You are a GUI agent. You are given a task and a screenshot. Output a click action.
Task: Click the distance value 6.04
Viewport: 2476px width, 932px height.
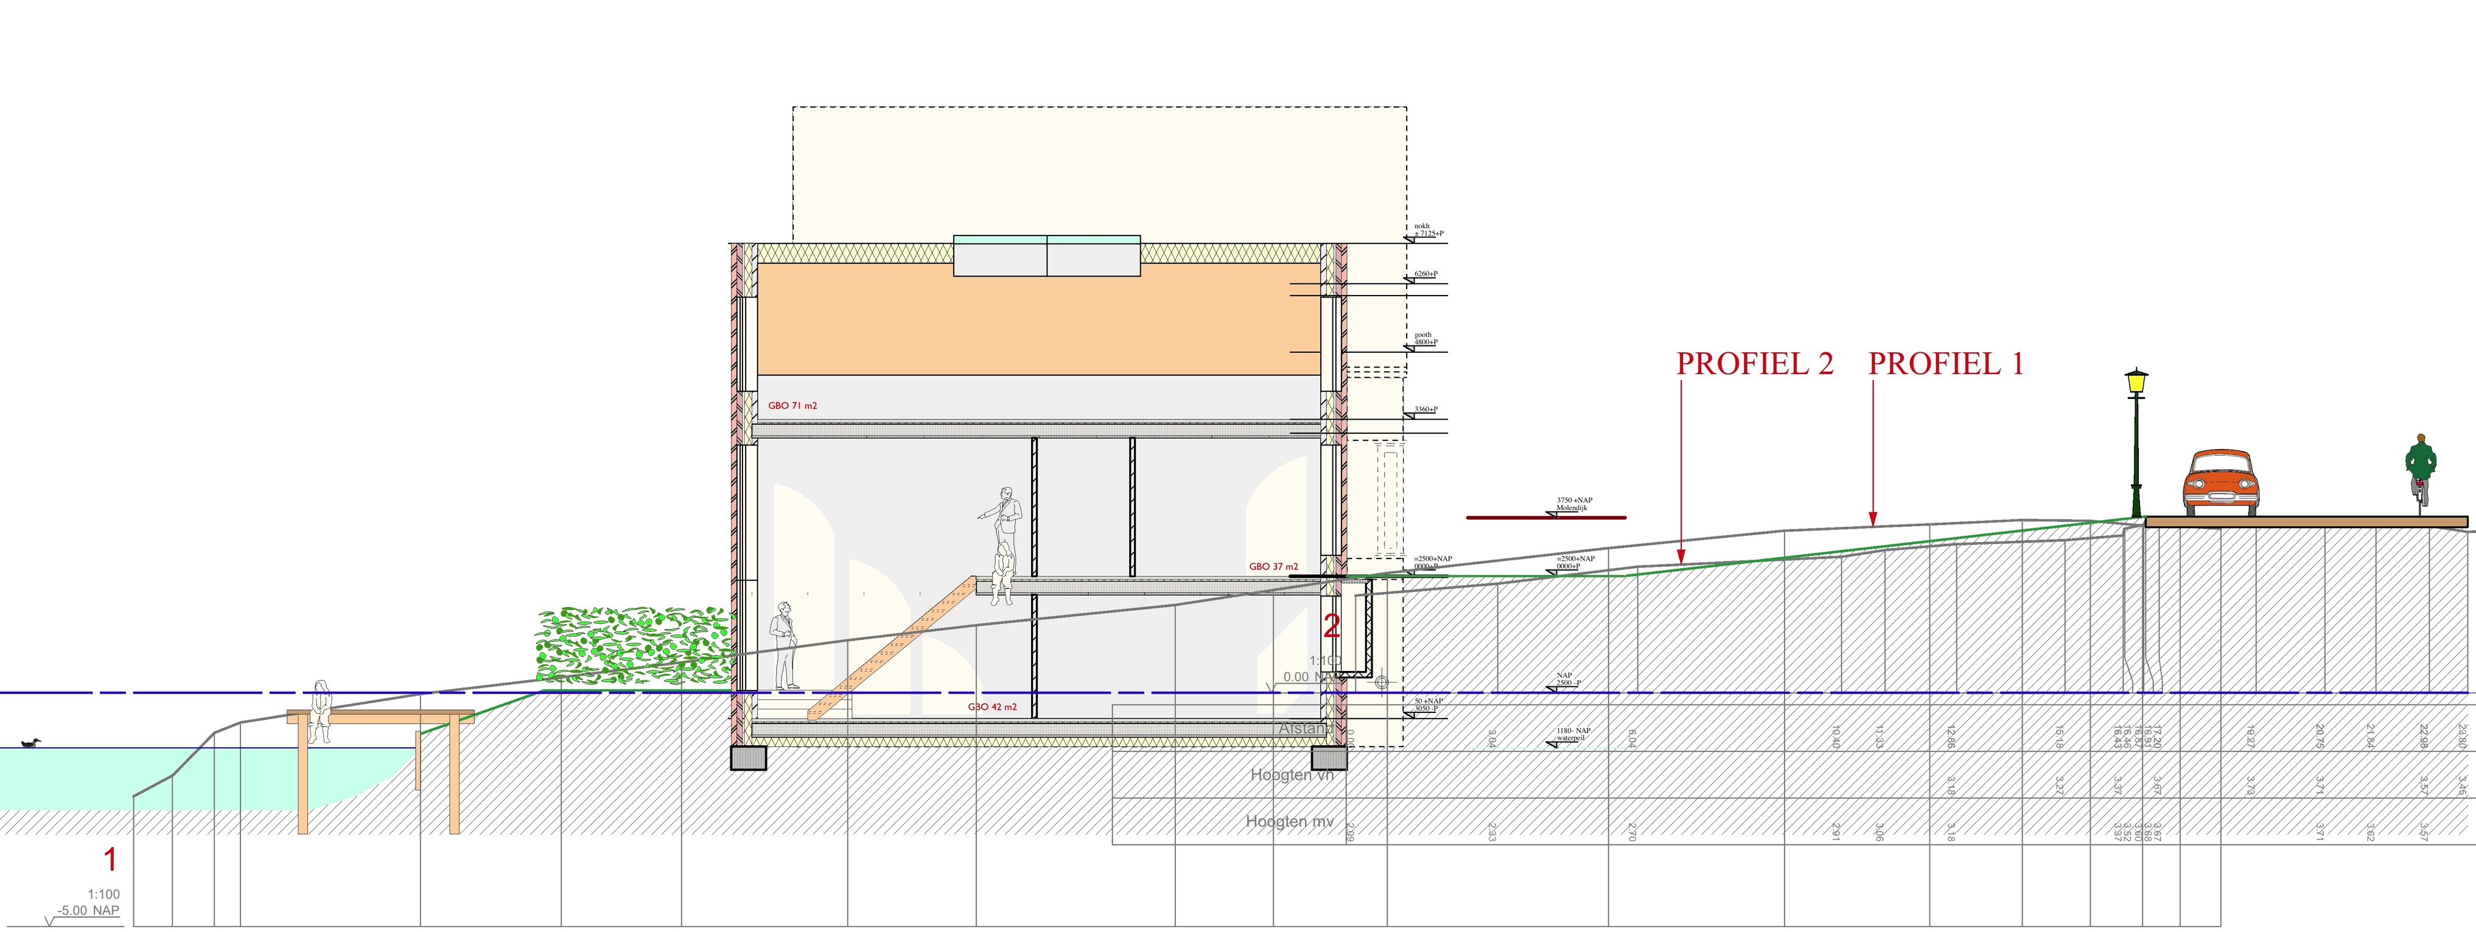[x=1632, y=738]
